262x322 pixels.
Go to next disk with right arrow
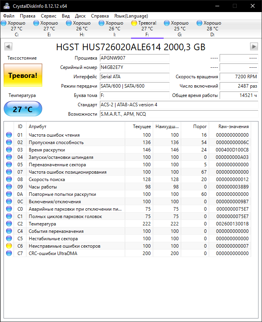tap(254, 47)
